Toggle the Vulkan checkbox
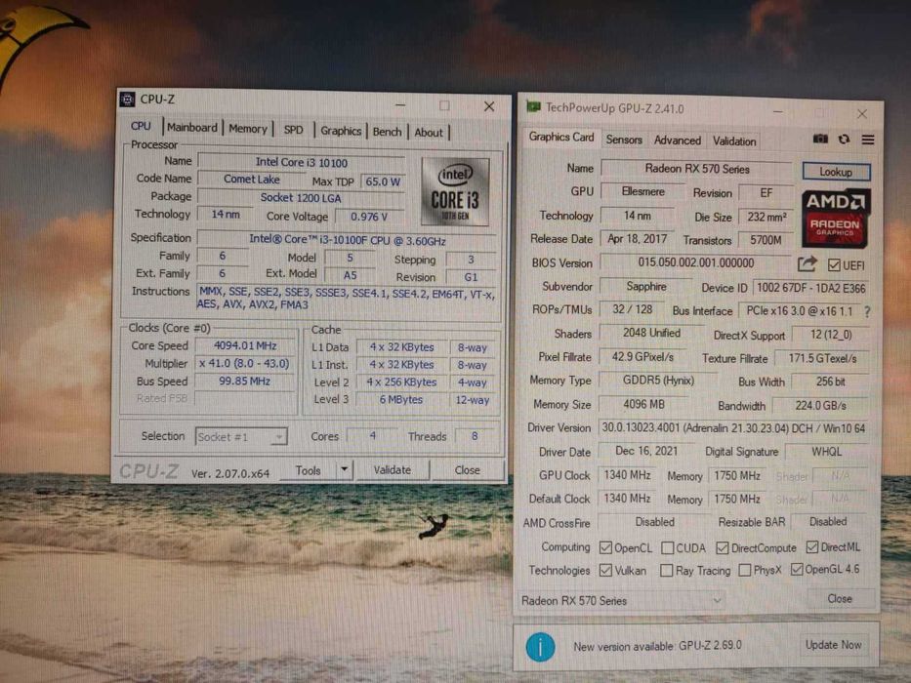 [605, 571]
